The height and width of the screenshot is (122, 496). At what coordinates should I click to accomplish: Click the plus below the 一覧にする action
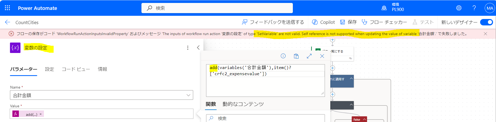[x=332, y=68]
